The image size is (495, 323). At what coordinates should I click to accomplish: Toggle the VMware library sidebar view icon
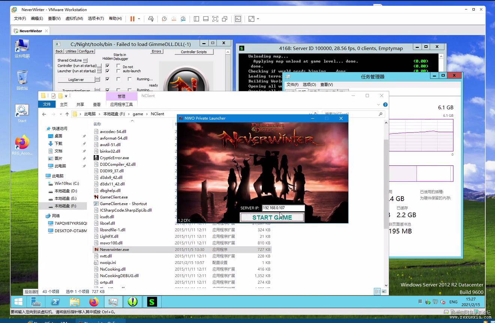pos(196,19)
